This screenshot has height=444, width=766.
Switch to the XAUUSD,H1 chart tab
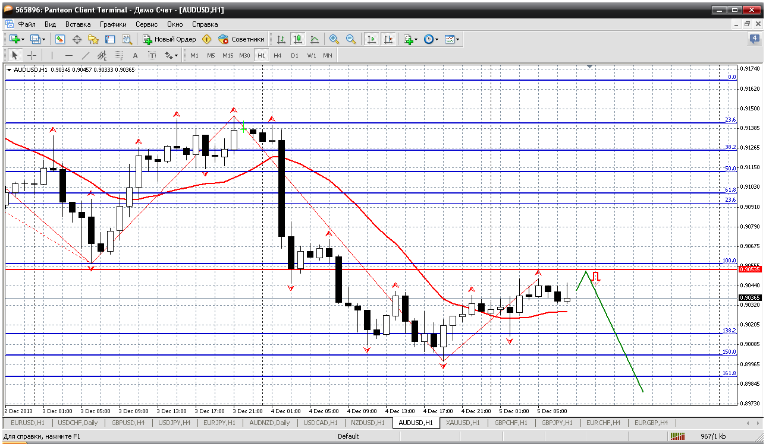tap(463, 423)
